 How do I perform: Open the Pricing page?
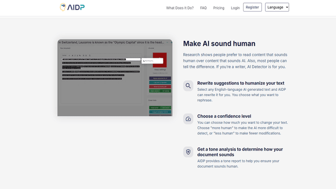218,8
